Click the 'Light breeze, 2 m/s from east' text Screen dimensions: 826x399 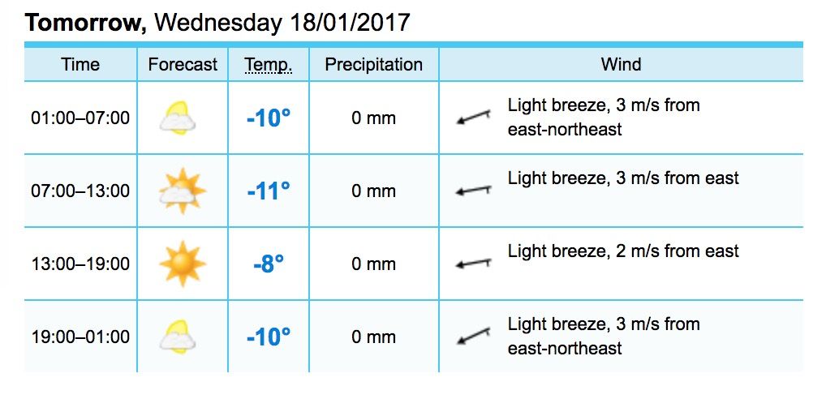[x=623, y=251]
